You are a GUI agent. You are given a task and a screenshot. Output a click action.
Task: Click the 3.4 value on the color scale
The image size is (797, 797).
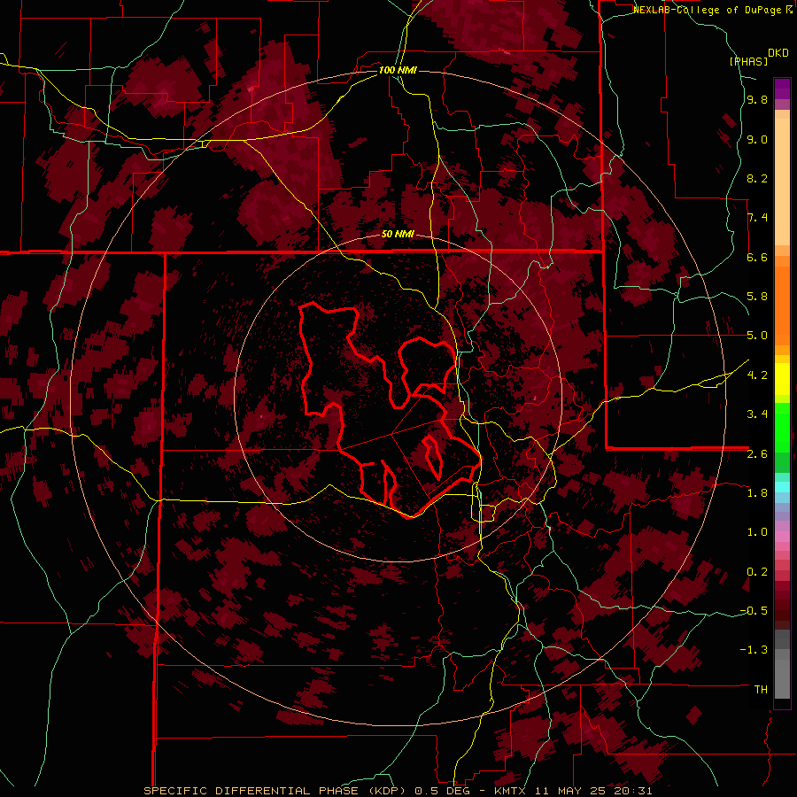pos(757,414)
